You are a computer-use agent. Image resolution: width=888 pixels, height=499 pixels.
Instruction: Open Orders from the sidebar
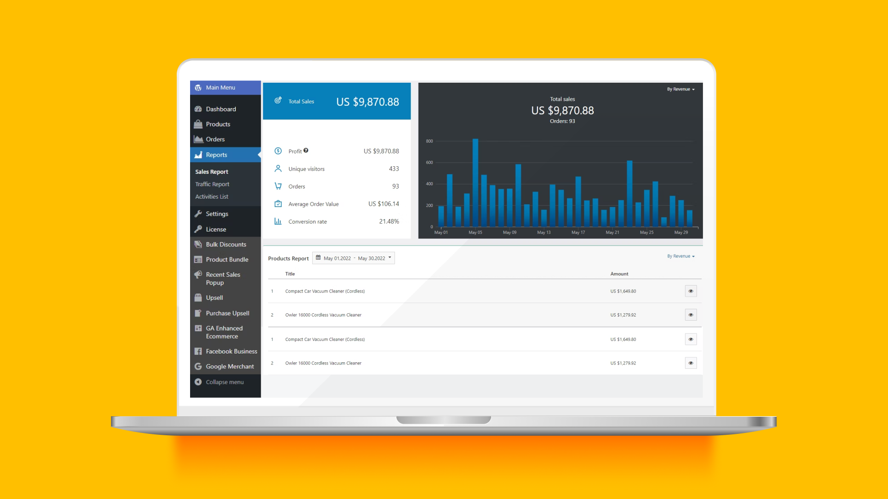click(216, 139)
